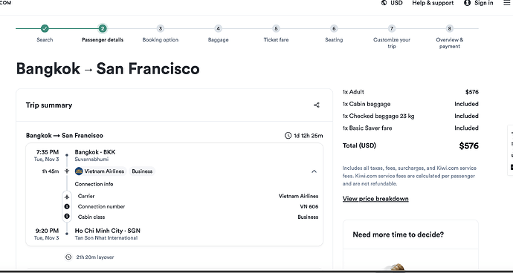513x273 pixels.
Task: Click Ho Chi Minh City - SGN text
Action: [x=107, y=231]
